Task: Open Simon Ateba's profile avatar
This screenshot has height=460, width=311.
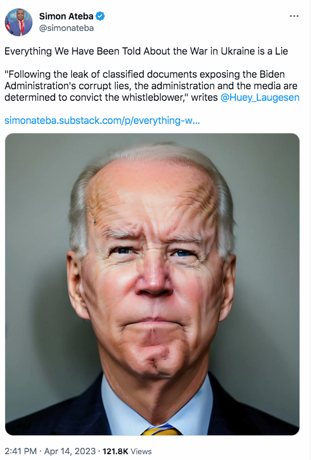Action: tap(18, 22)
